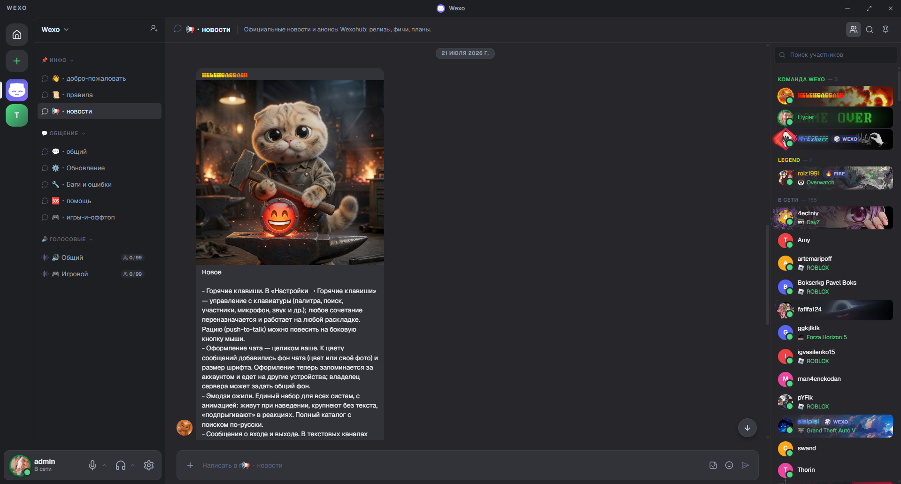This screenshot has height=484, width=901.
Task: Join the Игровой voice channel
Action: [100, 274]
